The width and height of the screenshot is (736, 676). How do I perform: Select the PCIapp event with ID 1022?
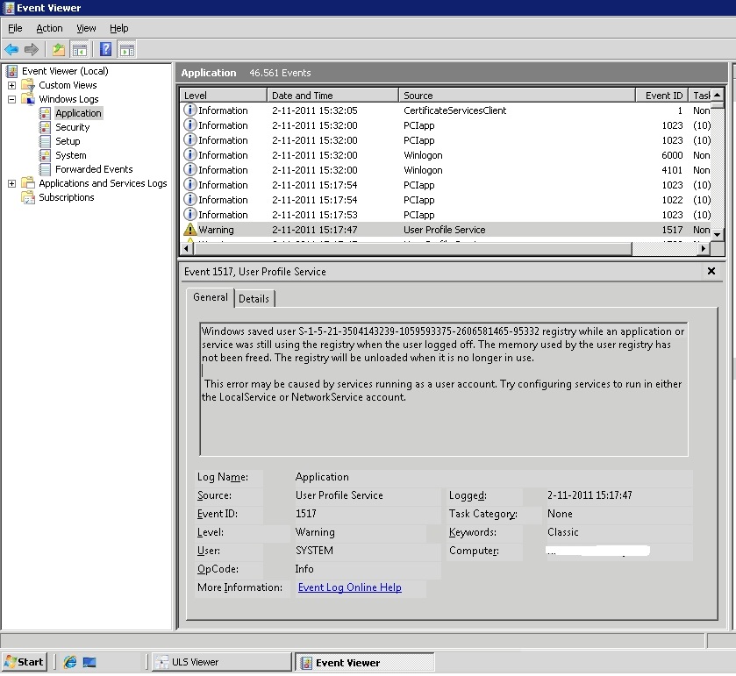[x=447, y=200]
